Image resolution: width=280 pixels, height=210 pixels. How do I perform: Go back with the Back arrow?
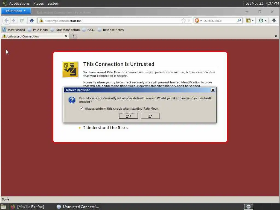pos(7,21)
